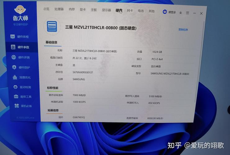The height and width of the screenshot is (155, 230).
Task: Switch to the 网卡 tab
Action: (x=130, y=11)
